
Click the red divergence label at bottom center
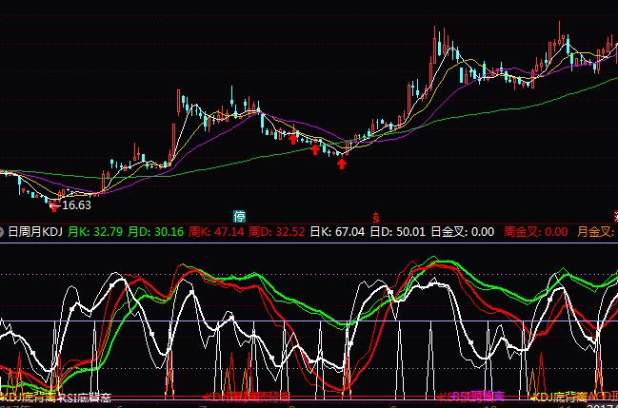click(x=248, y=397)
